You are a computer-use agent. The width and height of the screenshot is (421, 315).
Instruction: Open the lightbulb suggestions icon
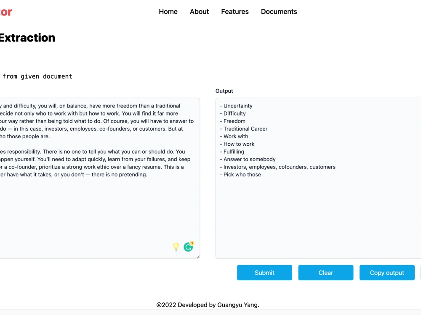[x=176, y=247]
